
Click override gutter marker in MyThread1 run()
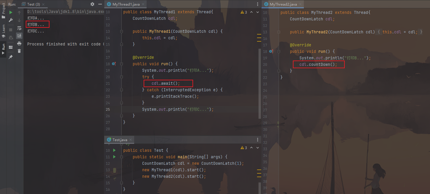click(x=114, y=64)
